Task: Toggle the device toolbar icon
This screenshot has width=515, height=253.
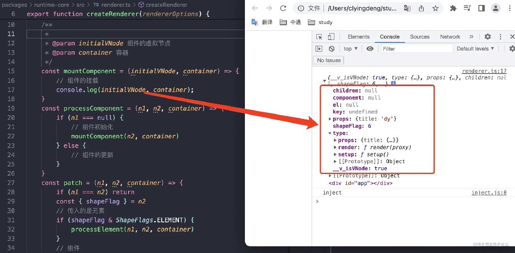Action: point(331,37)
